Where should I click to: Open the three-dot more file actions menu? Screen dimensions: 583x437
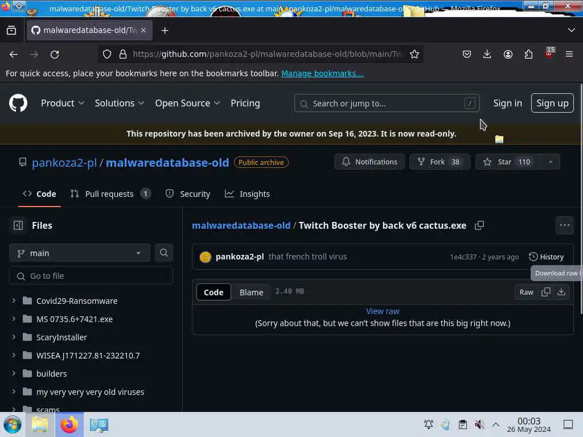[564, 225]
